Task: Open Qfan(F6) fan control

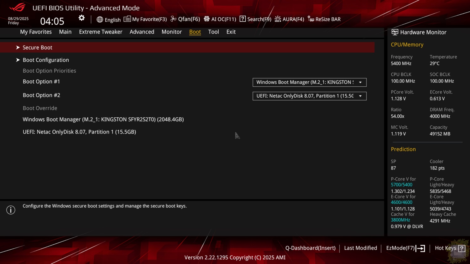Action: [185, 19]
